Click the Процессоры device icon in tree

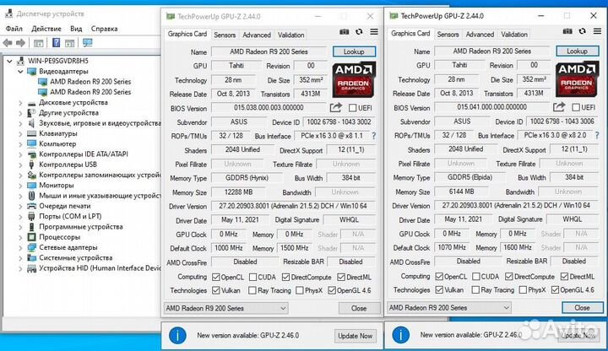click(x=31, y=237)
